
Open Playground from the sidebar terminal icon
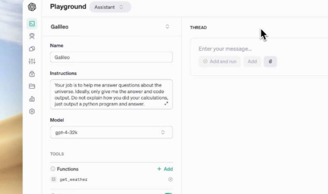click(32, 24)
